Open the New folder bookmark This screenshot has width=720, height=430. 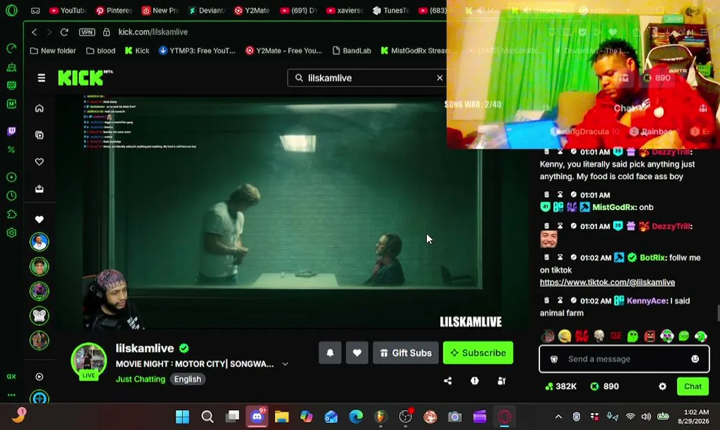53,51
